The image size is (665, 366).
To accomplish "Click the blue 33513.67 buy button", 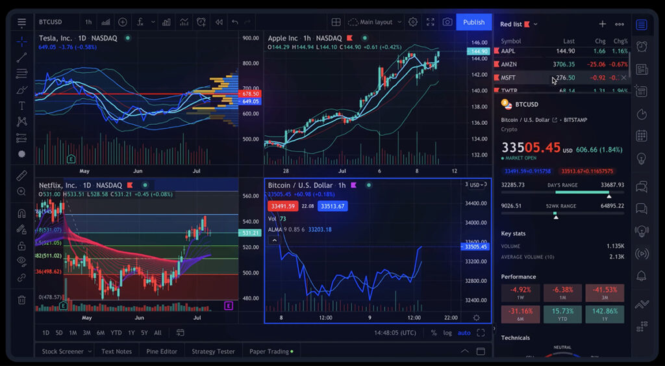I will click(x=332, y=206).
